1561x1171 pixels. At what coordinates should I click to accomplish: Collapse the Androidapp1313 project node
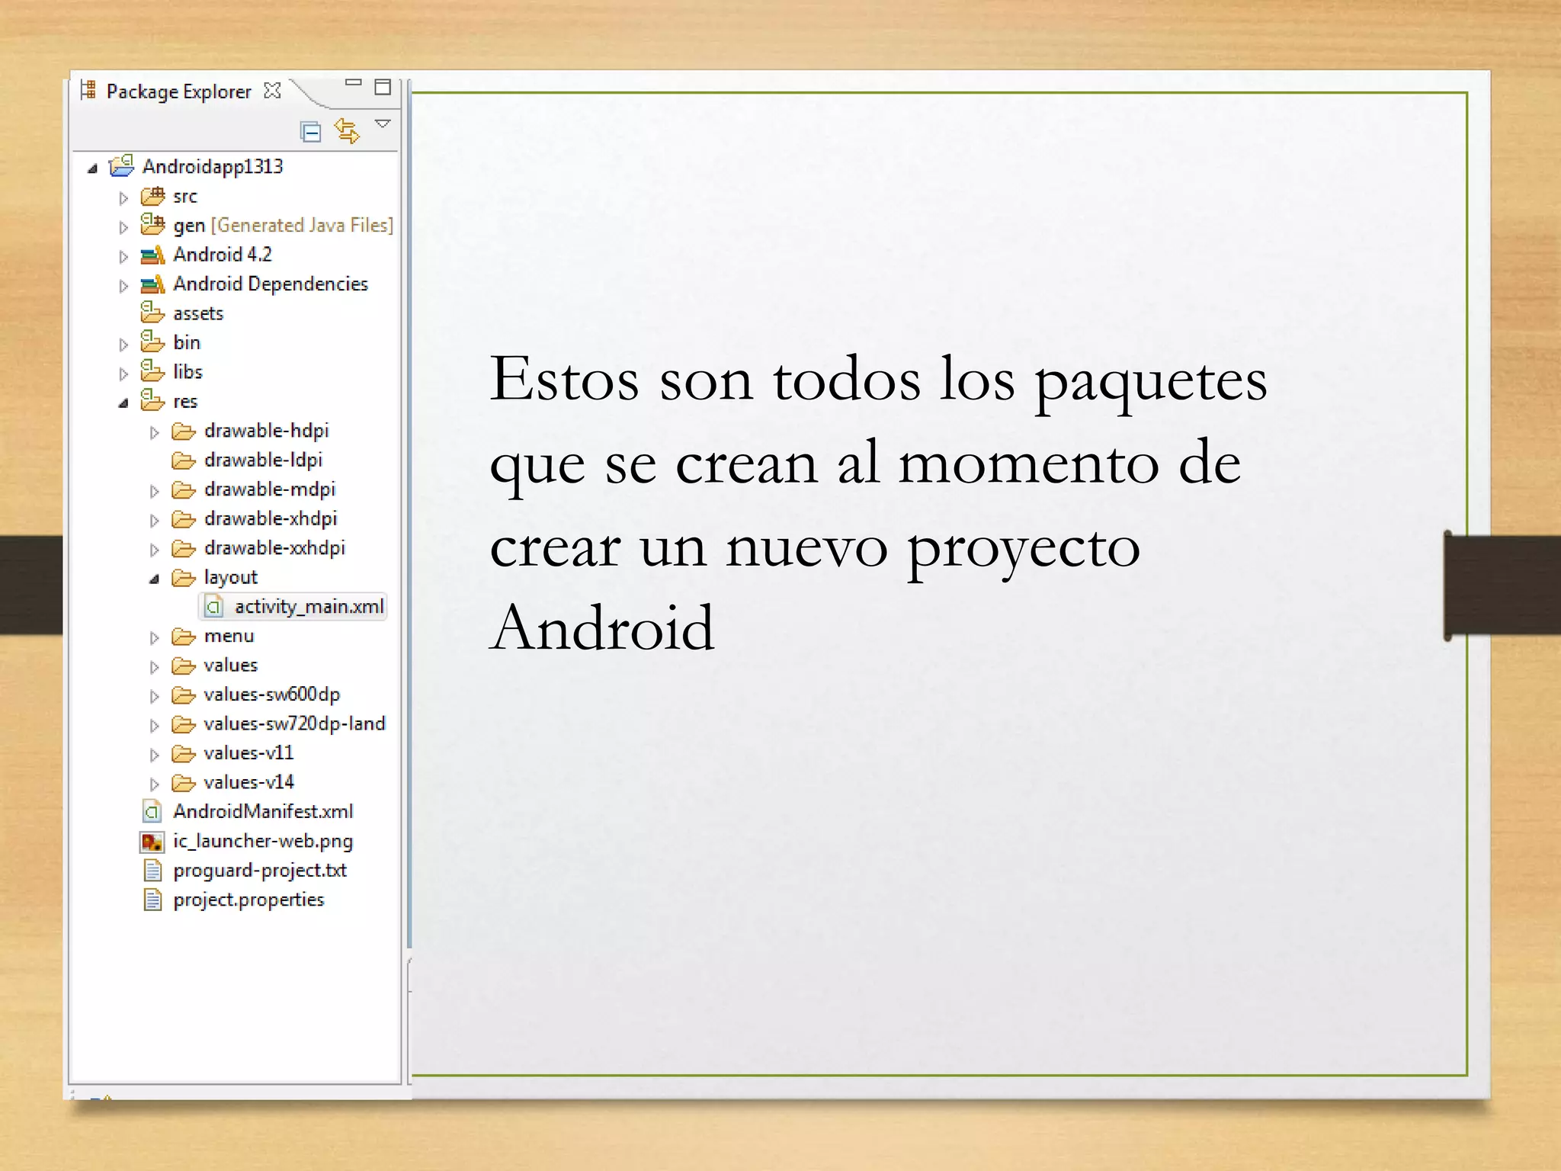(92, 168)
